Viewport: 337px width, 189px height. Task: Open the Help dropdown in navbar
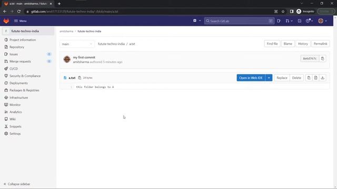pos(309,21)
